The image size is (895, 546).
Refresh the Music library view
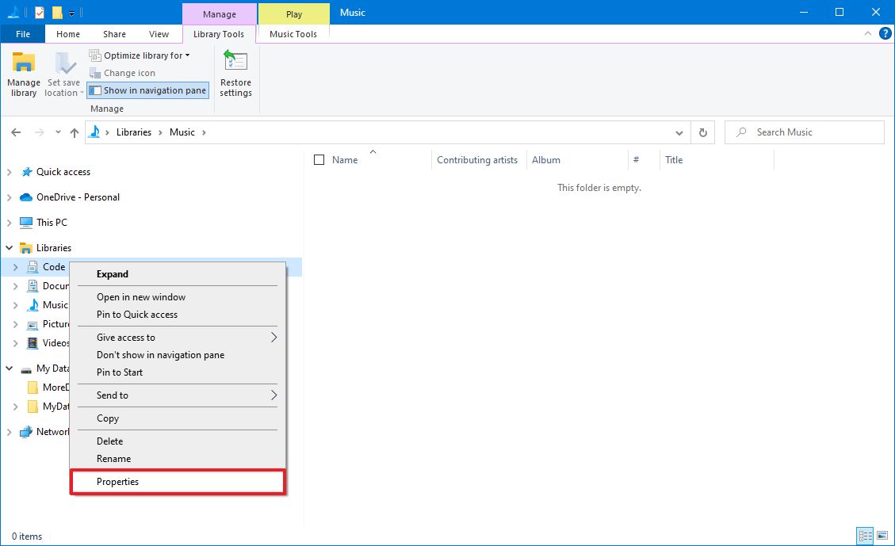(x=702, y=132)
